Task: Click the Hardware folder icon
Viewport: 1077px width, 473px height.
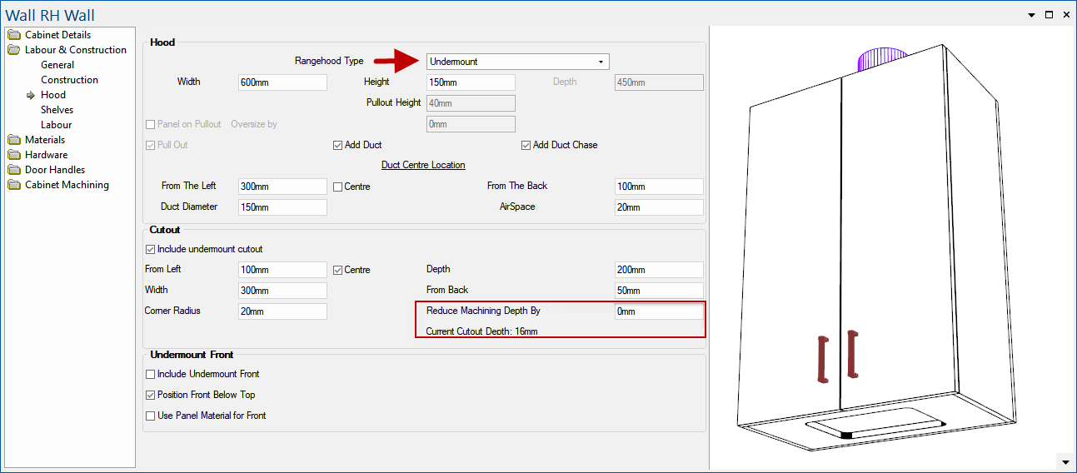Action: point(14,155)
